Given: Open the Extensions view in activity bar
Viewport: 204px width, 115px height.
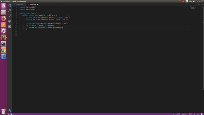Looking at the screenshot, I should [x=10, y=27].
